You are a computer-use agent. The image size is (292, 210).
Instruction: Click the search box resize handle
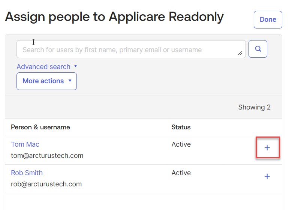(240, 54)
